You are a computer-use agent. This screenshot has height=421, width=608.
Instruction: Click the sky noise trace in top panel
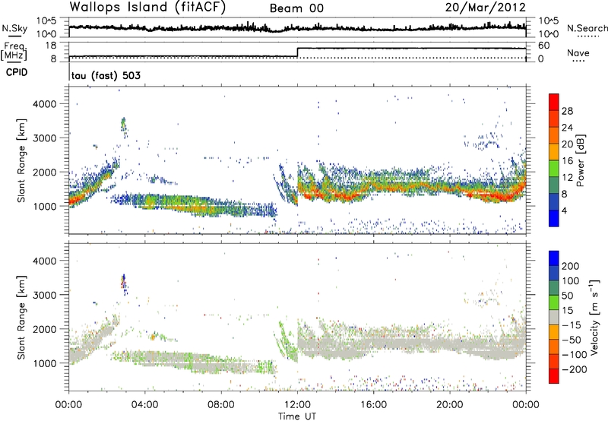point(297,27)
